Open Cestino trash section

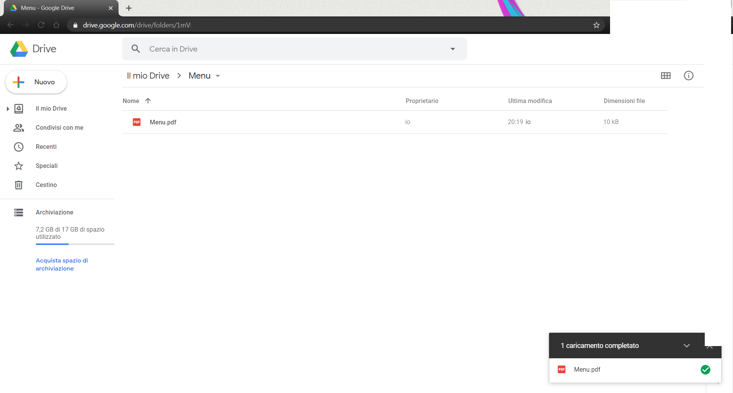tap(46, 185)
